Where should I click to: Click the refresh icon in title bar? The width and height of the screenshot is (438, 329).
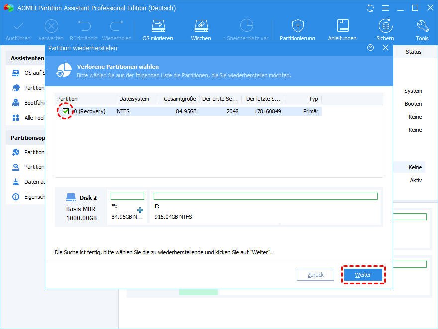[370, 8]
